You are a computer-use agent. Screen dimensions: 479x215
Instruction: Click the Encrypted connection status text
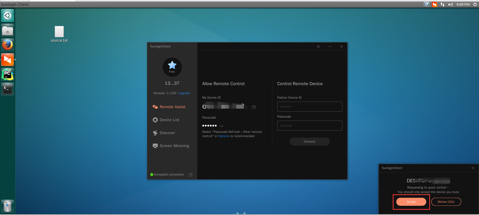tap(169, 175)
